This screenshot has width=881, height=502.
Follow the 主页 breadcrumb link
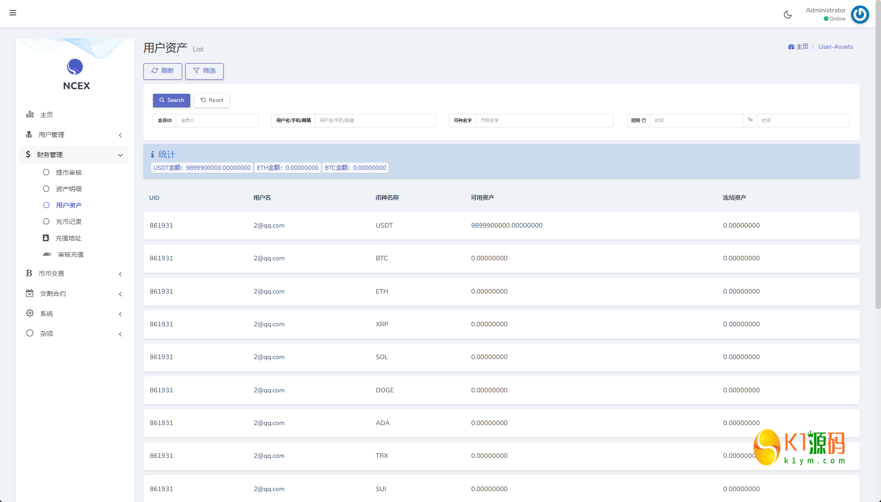coord(802,46)
